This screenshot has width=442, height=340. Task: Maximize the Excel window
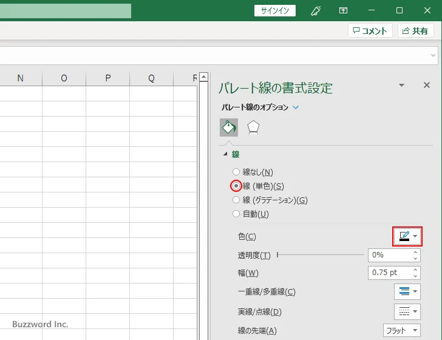pyautogui.click(x=399, y=11)
